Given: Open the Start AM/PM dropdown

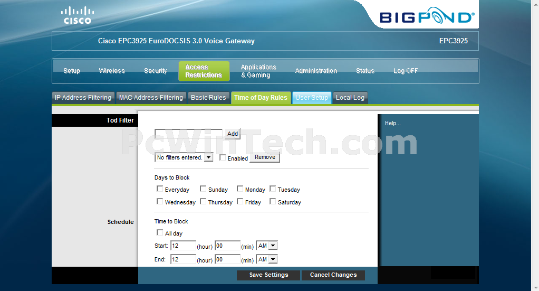Looking at the screenshot, I should tap(267, 246).
